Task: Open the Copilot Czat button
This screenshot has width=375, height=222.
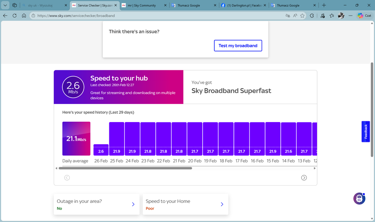Action: point(364,15)
